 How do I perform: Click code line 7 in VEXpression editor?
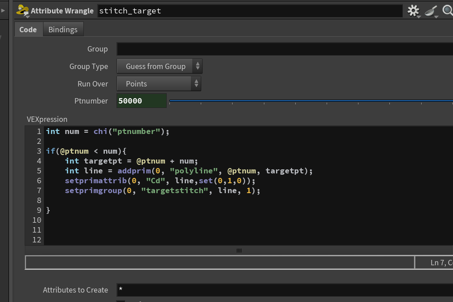tap(162, 190)
